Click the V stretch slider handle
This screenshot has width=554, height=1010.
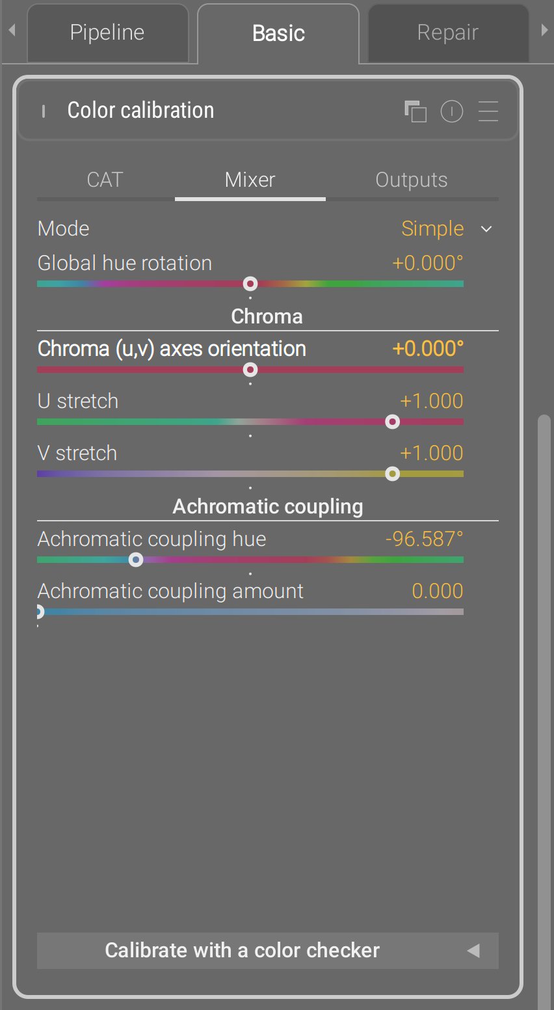coord(392,474)
